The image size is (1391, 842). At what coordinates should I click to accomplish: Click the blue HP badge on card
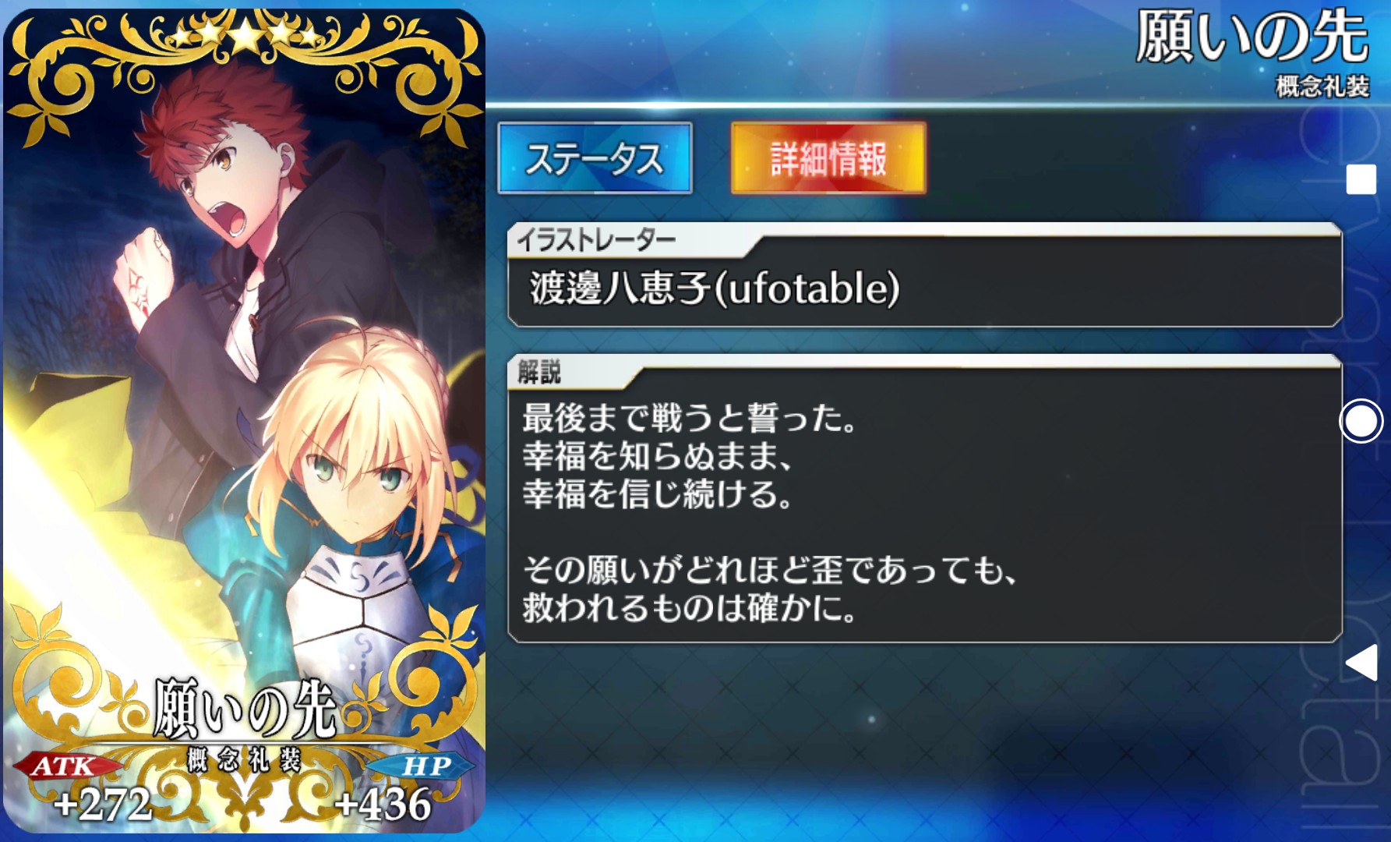click(x=425, y=766)
